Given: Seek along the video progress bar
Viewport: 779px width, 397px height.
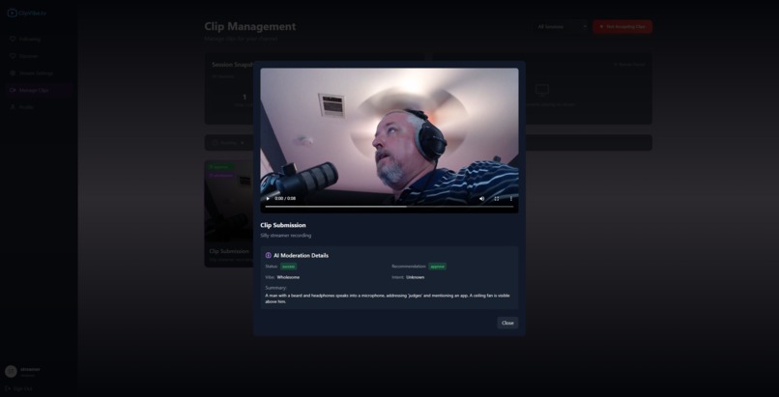Looking at the screenshot, I should click(x=389, y=207).
